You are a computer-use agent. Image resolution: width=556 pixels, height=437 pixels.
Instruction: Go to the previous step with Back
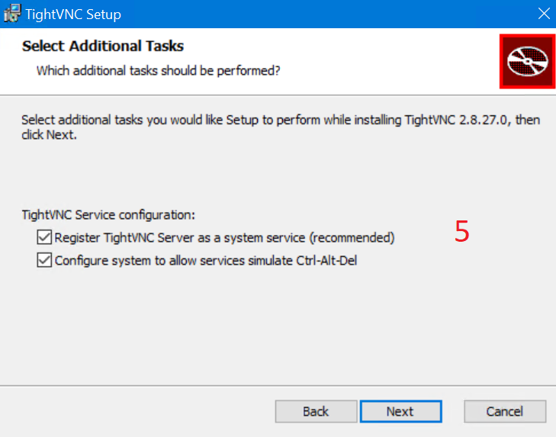pos(316,412)
